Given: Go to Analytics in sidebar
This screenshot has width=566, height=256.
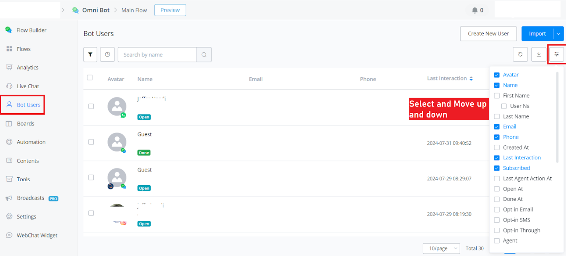Looking at the screenshot, I should coord(27,68).
